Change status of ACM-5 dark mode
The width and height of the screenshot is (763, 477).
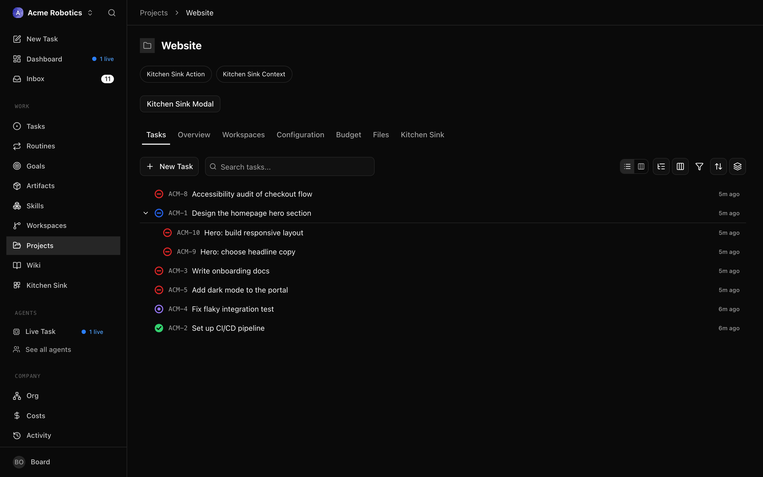(159, 290)
